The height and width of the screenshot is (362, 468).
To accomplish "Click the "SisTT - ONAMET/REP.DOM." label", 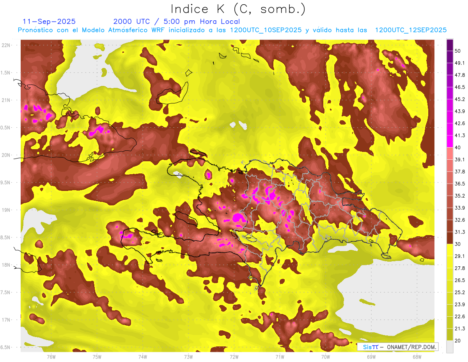I will click(398, 347).
